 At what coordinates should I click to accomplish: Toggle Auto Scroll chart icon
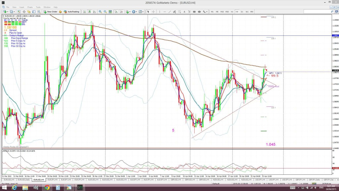(x=116, y=12)
